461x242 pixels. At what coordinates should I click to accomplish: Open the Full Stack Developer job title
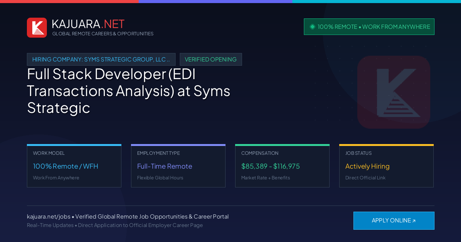coord(129,91)
